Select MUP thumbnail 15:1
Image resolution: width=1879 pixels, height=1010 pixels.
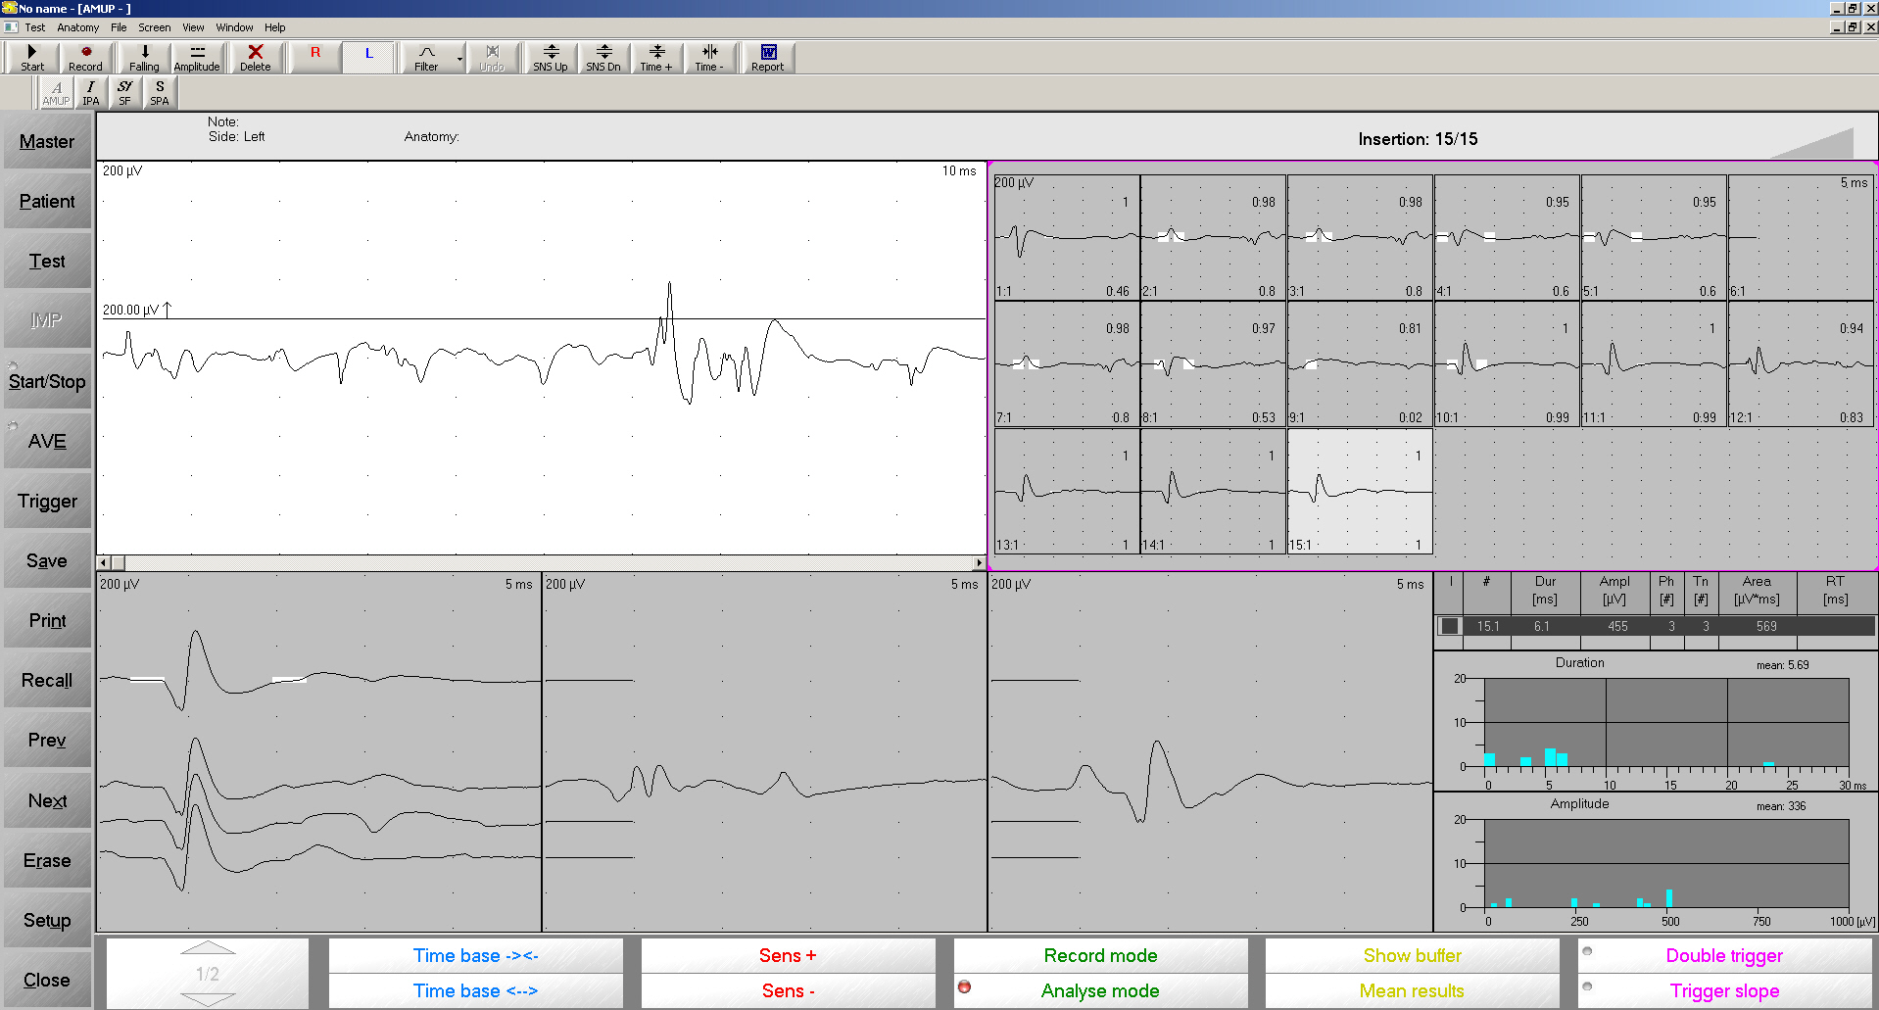coord(1360,491)
